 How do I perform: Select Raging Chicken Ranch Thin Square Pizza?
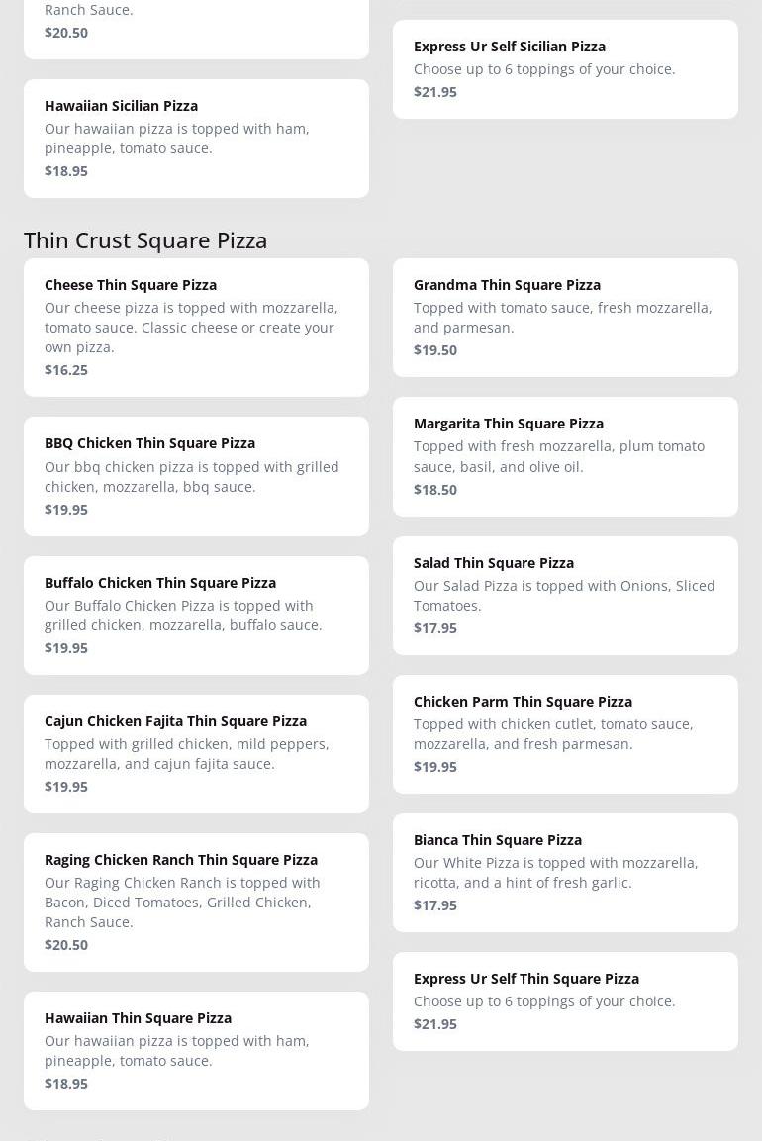click(196, 902)
